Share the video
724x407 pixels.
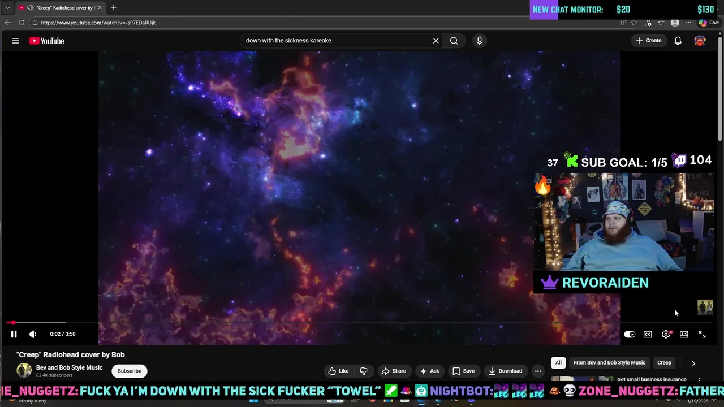(394, 371)
